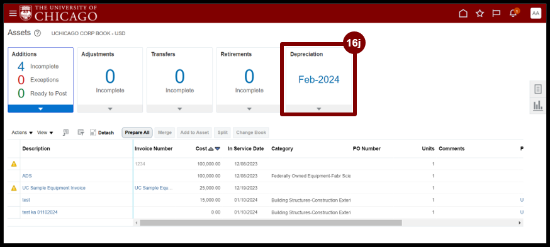Viewport: 550px width, 247px height.
Task: Open notifications bell icon
Action: [513, 13]
